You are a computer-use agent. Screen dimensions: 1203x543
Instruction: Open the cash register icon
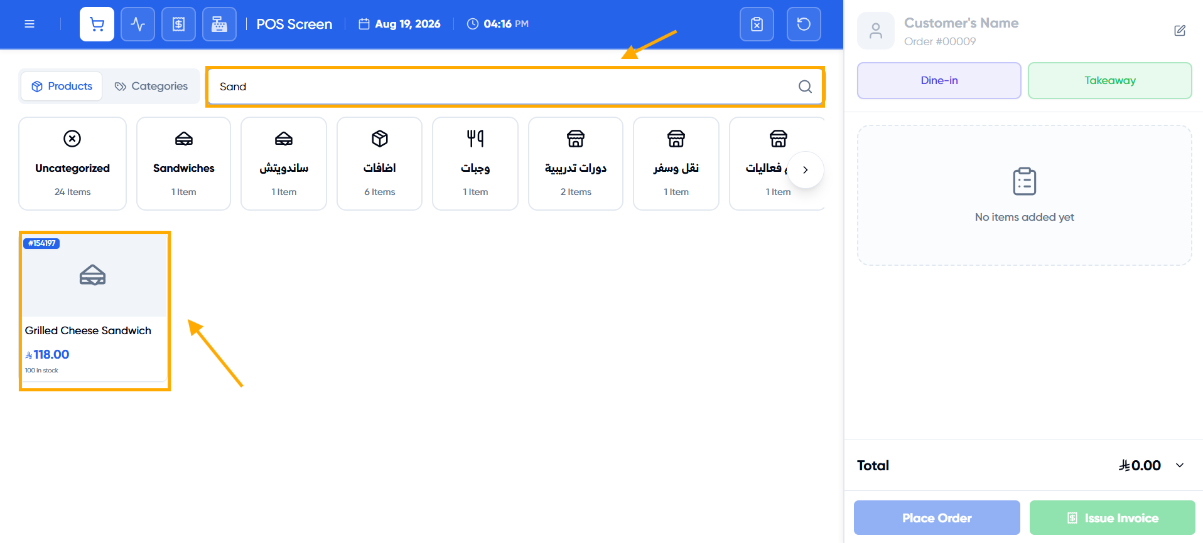(219, 24)
